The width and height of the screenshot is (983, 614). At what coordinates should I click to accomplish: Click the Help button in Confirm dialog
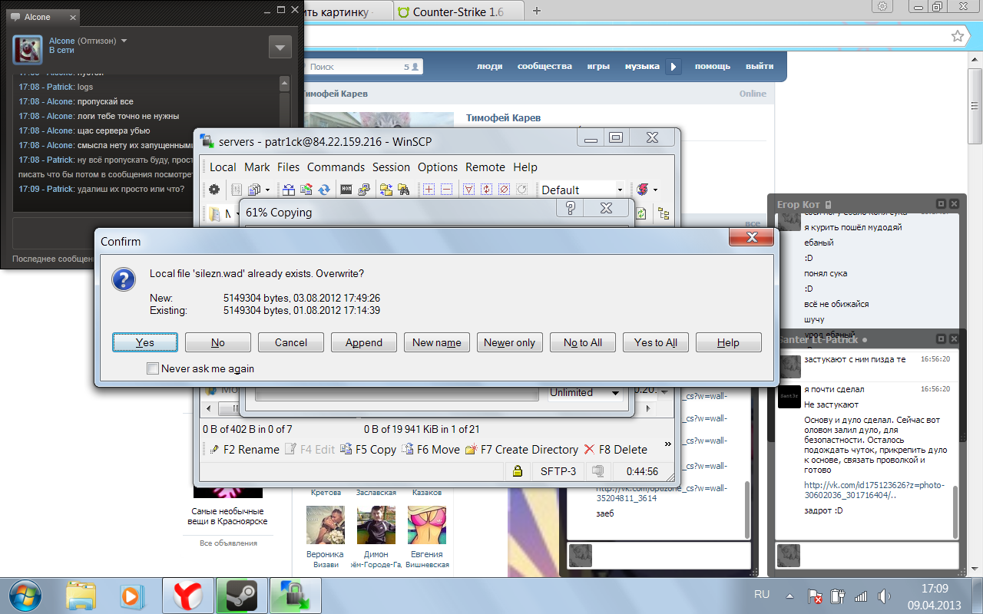729,342
